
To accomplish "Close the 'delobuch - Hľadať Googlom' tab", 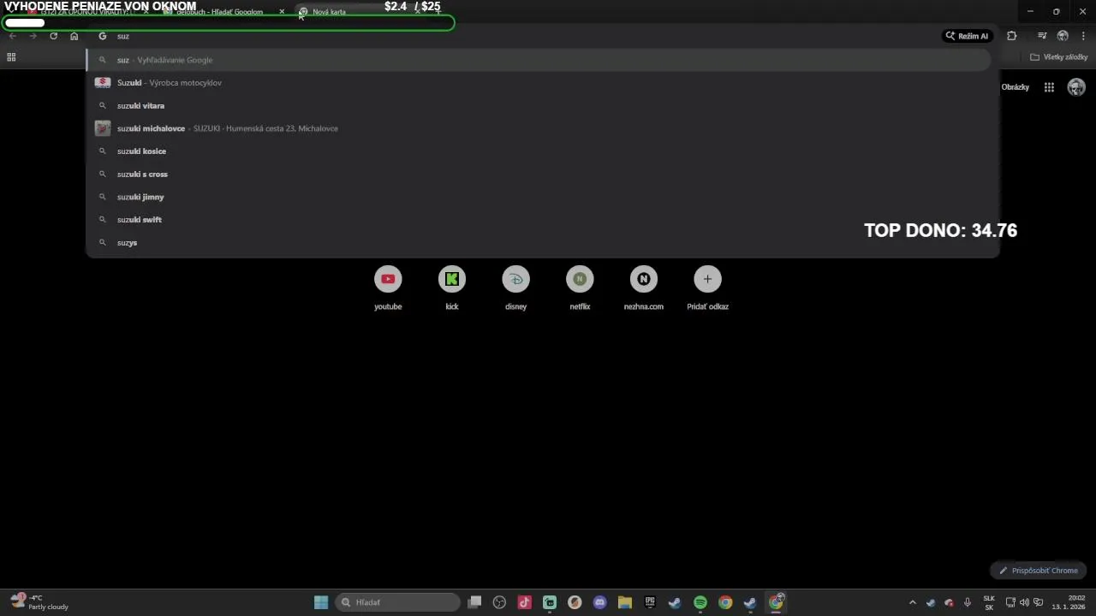I will [x=282, y=12].
